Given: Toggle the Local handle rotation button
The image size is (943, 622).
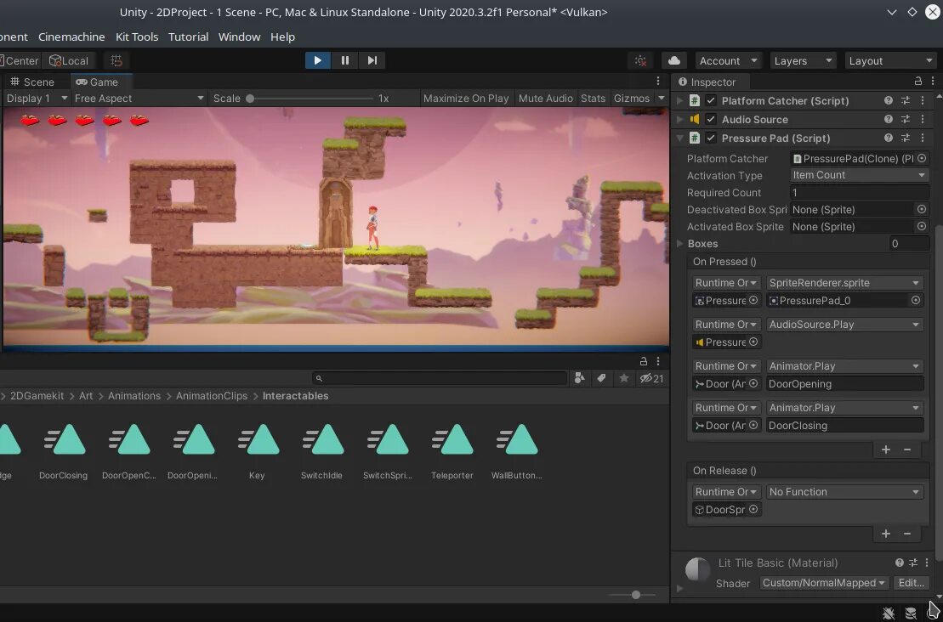Looking at the screenshot, I should [x=69, y=60].
